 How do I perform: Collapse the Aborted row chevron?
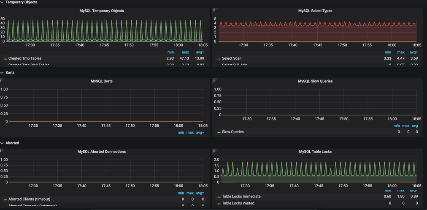point(2,143)
